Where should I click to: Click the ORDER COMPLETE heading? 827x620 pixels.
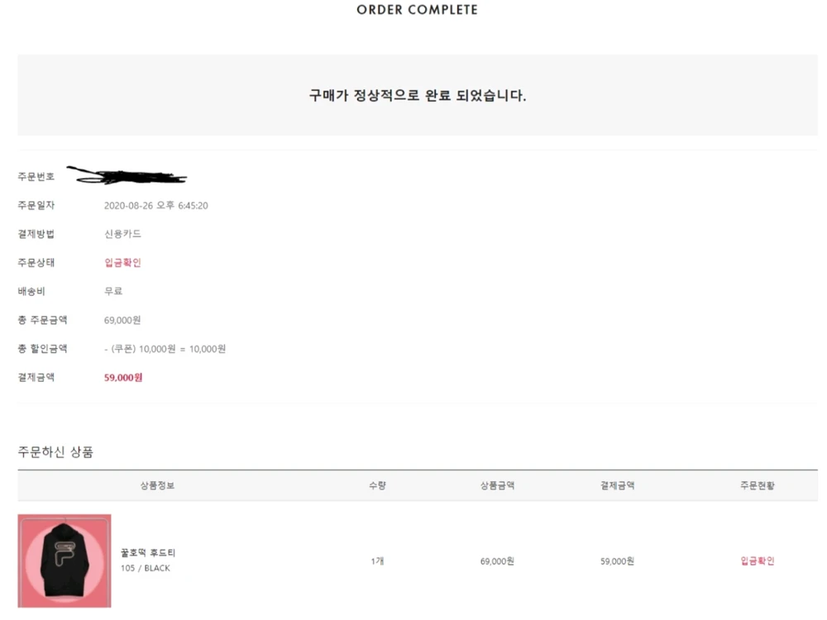[417, 10]
